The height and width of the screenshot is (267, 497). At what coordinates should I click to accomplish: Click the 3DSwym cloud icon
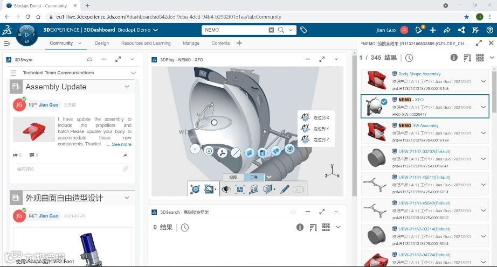pos(89,59)
